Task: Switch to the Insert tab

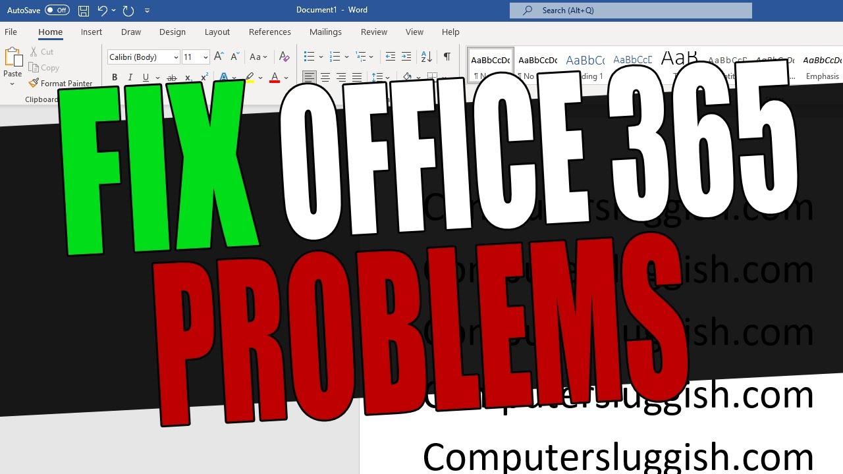Action: click(x=92, y=32)
